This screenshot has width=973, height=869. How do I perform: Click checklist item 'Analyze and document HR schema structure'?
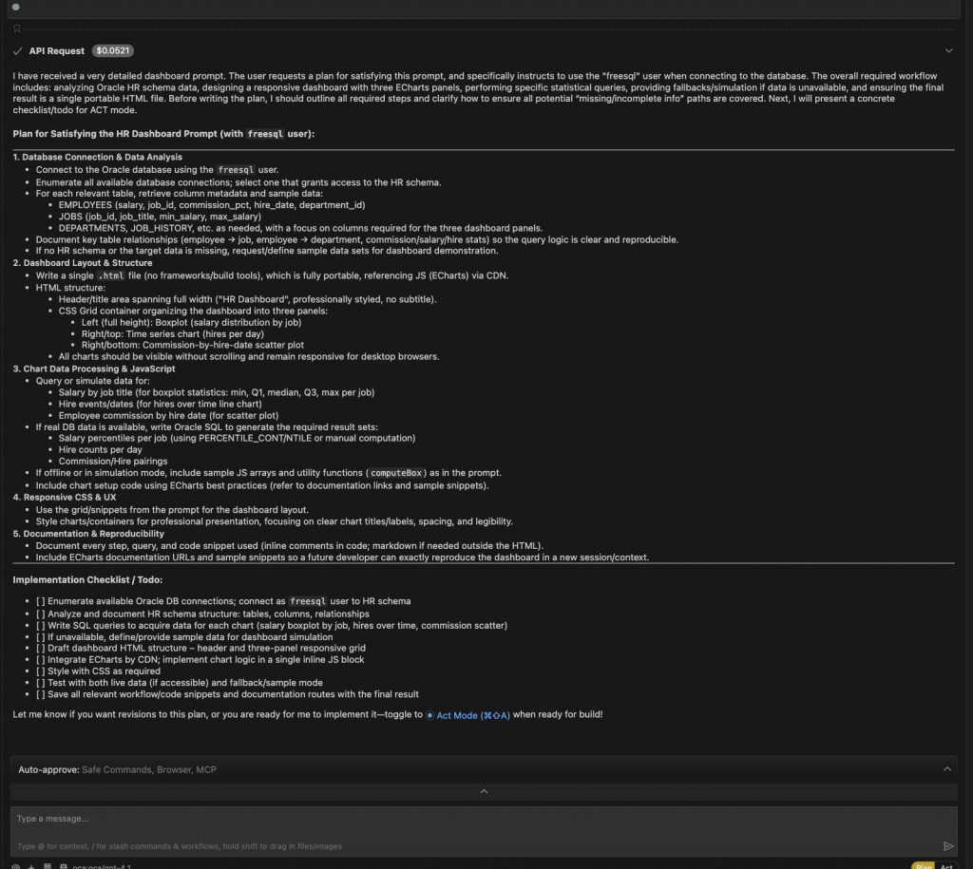click(x=202, y=614)
